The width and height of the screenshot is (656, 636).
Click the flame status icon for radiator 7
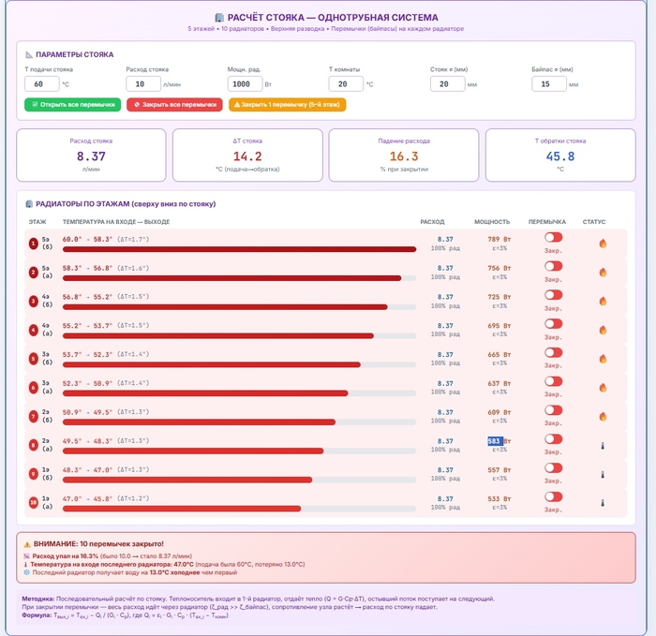[603, 416]
